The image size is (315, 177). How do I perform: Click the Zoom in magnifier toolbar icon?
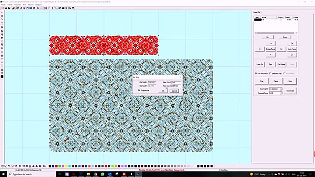click(x=21, y=8)
